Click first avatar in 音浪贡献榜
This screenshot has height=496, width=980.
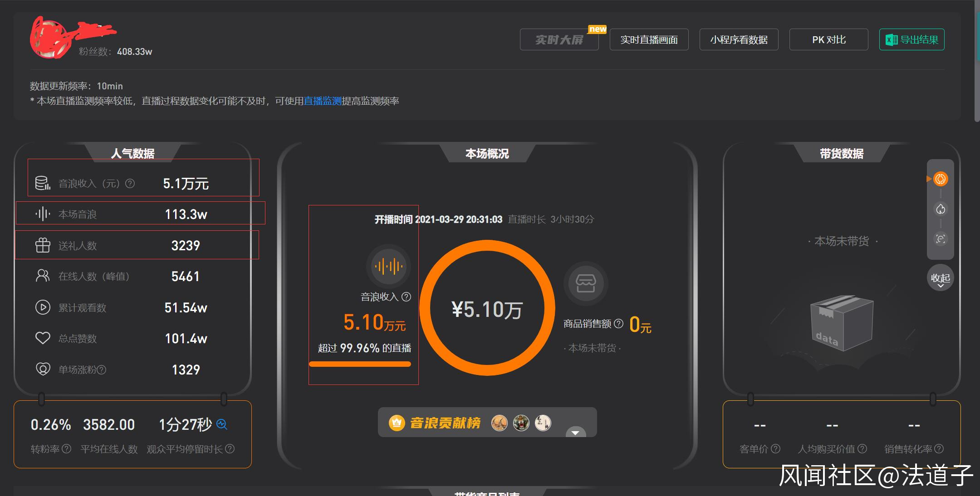pos(499,423)
